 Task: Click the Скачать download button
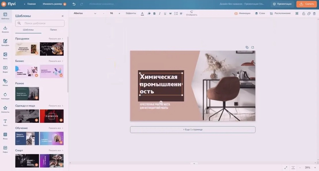(x=307, y=4)
